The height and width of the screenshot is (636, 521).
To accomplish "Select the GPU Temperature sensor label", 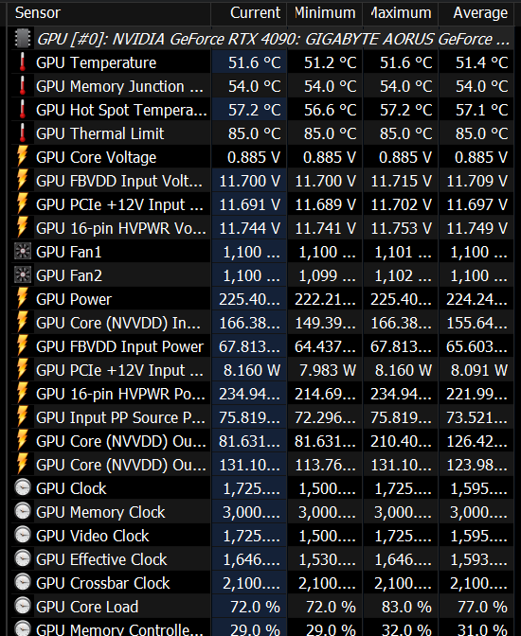I will click(97, 62).
